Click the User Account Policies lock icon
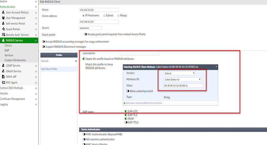Viewport: 267px width, 145px height. (x=3, y=12)
